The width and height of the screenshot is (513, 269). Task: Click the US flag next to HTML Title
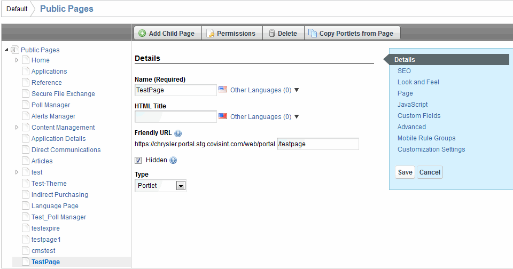tap(223, 117)
